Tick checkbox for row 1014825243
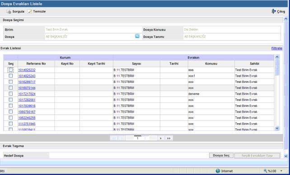This screenshot has height=175, width=290. (11, 76)
